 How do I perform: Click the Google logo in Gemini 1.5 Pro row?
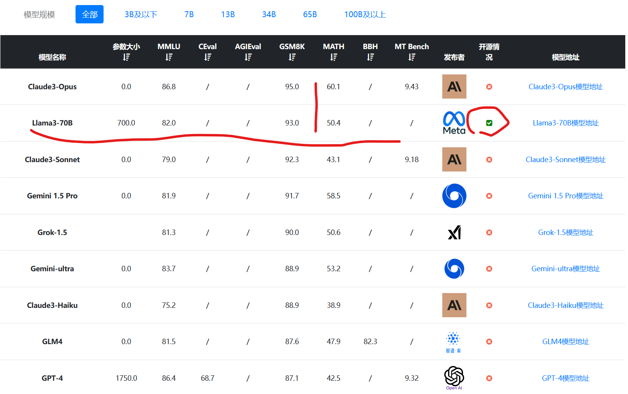tap(454, 196)
